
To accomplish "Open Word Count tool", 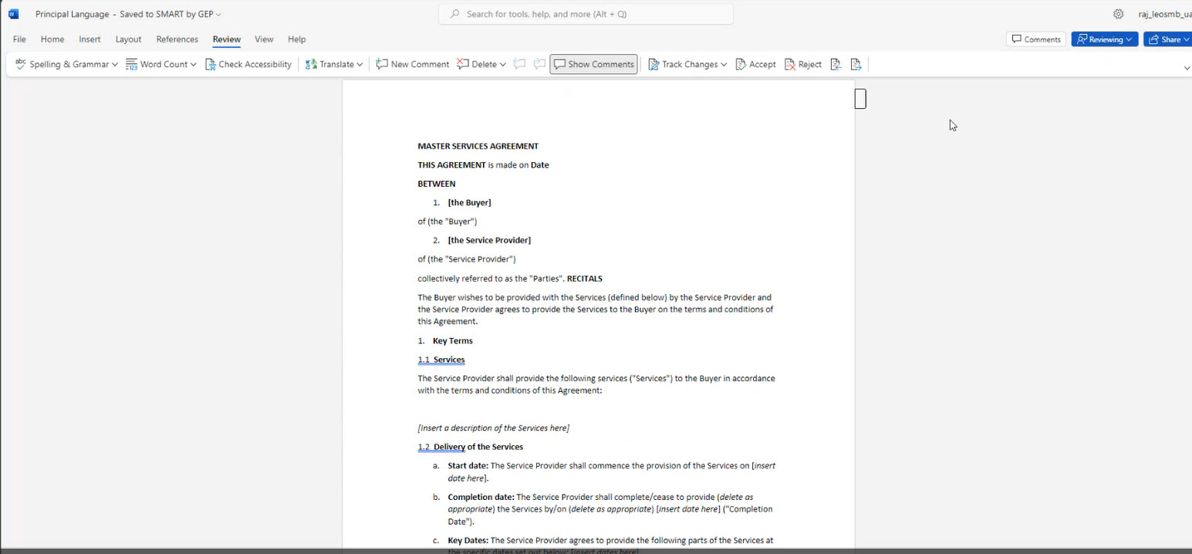I will pyautogui.click(x=160, y=64).
